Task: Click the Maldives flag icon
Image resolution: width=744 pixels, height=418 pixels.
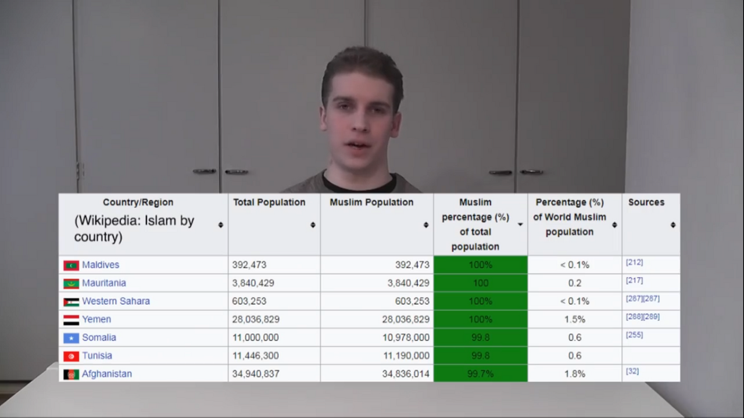Action: pyautogui.click(x=71, y=265)
